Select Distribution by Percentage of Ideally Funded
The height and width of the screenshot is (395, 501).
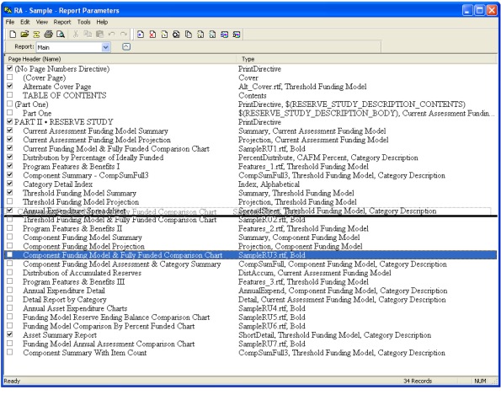coord(251,157)
